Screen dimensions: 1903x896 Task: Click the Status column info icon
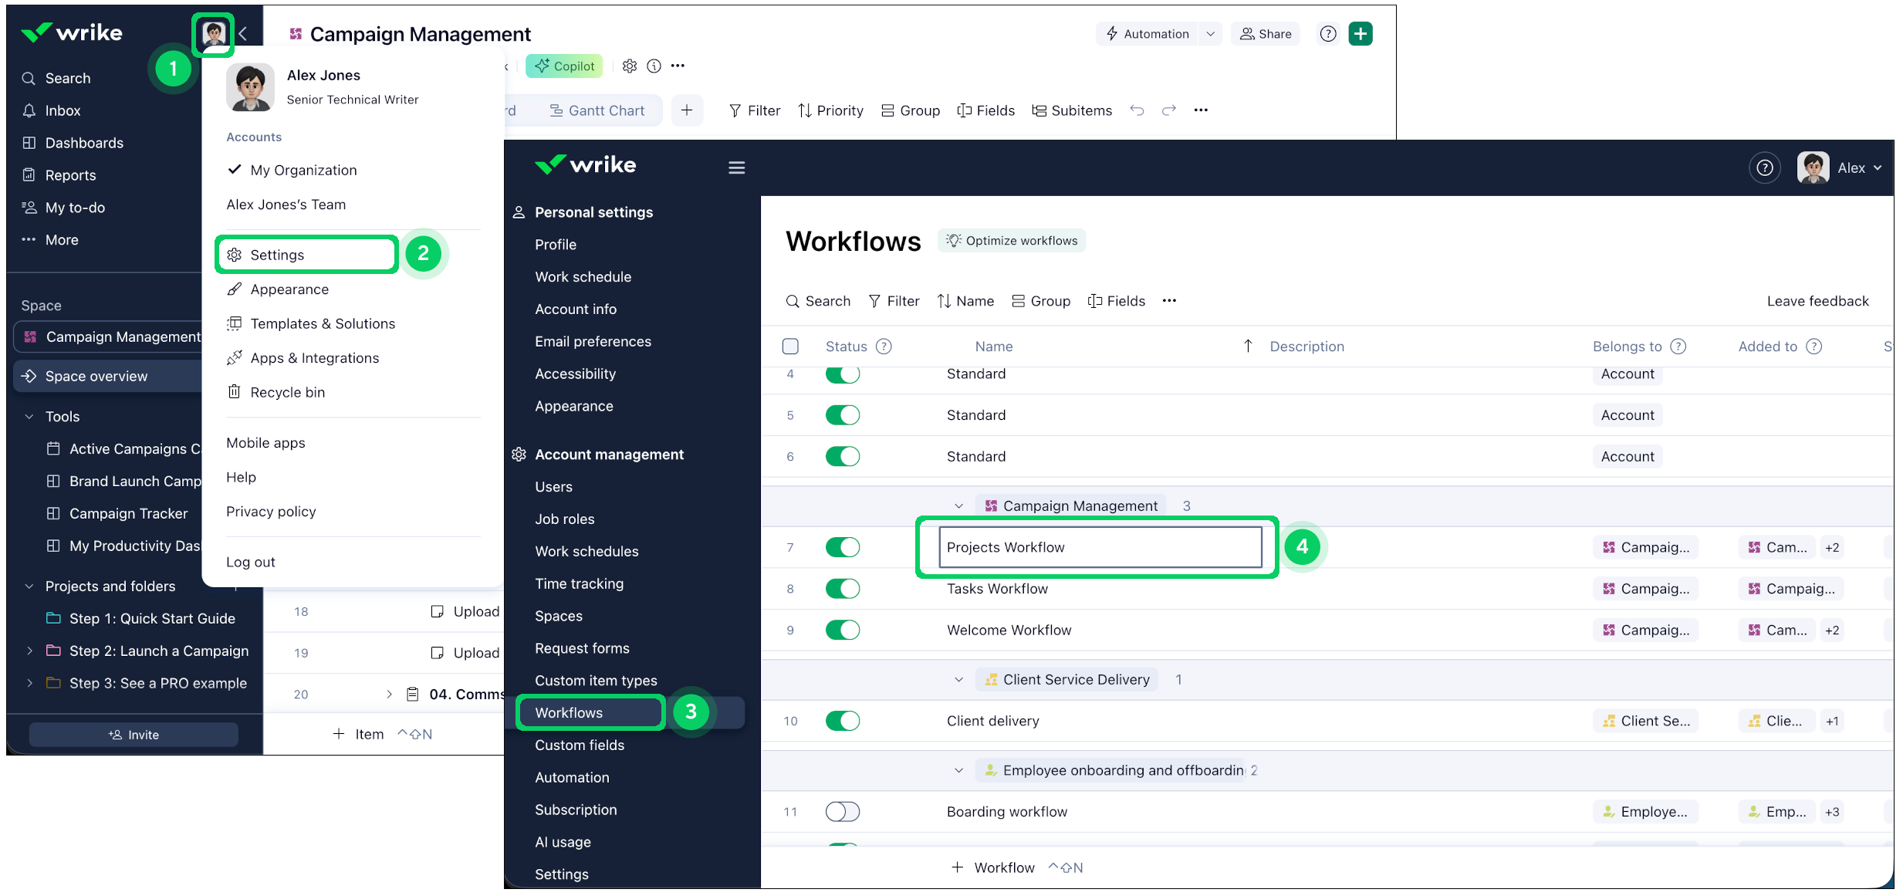click(884, 347)
